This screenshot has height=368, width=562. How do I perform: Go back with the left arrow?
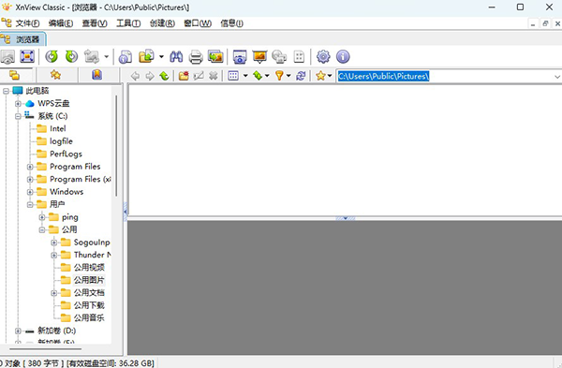click(135, 76)
